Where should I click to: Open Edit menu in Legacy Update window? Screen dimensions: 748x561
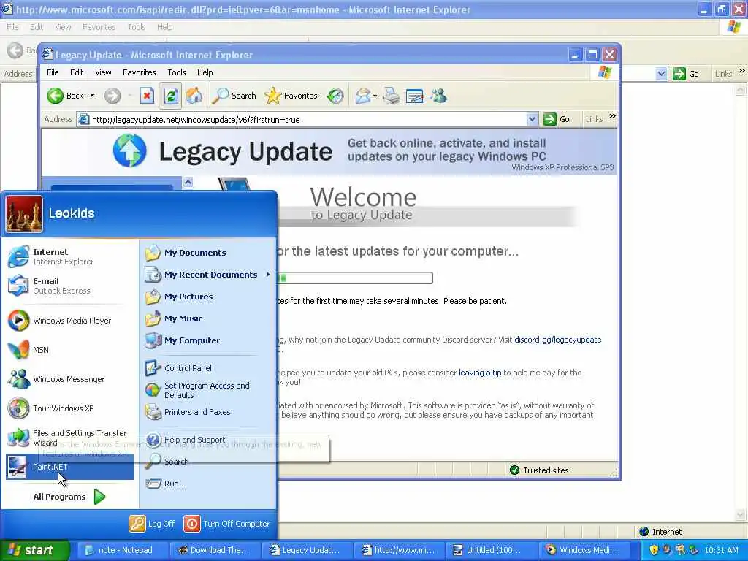76,72
